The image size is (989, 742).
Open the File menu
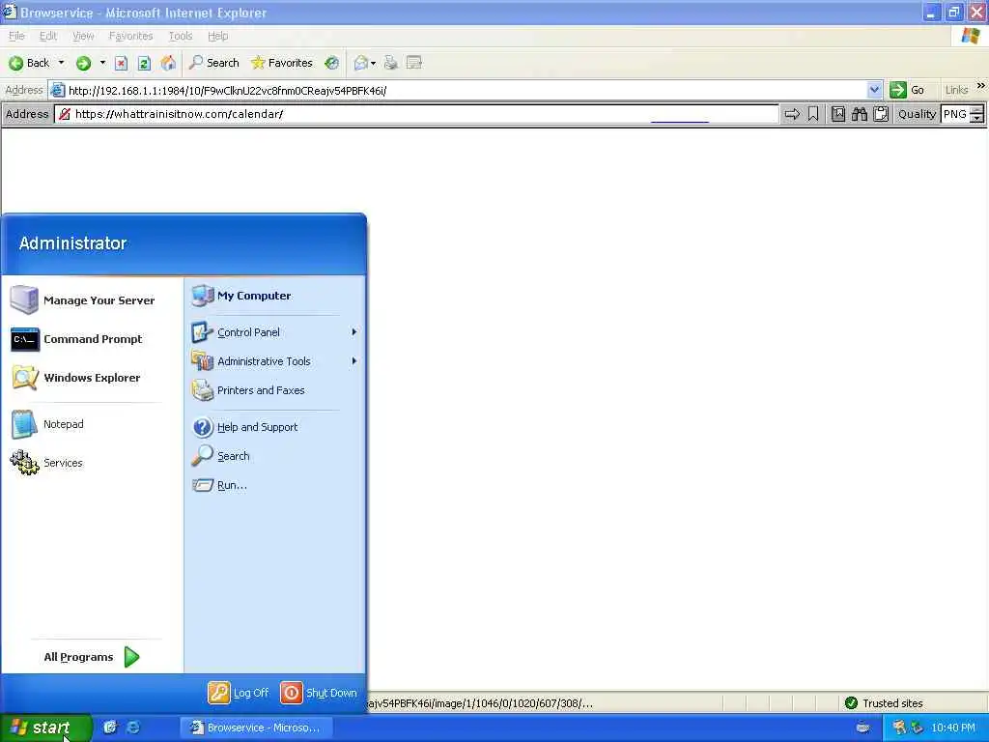pyautogui.click(x=16, y=36)
